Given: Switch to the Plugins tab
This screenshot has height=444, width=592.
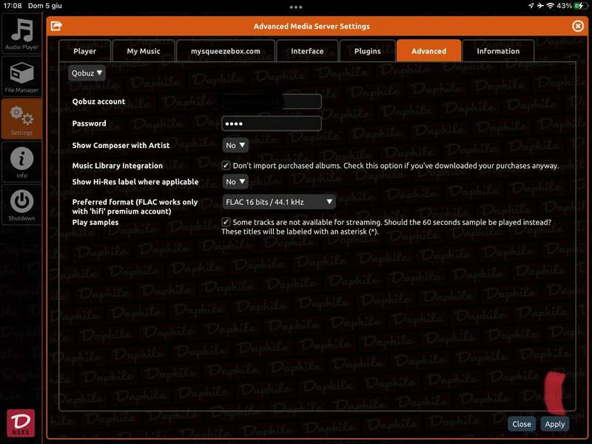Looking at the screenshot, I should click(367, 51).
